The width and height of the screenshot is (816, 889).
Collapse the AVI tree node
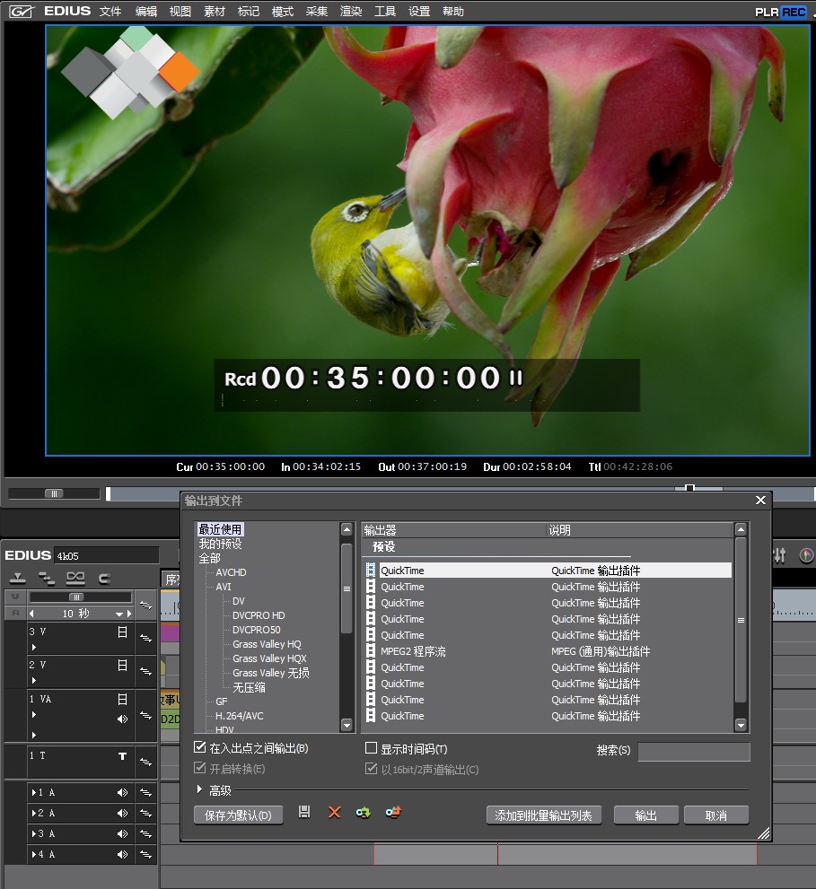pos(223,587)
